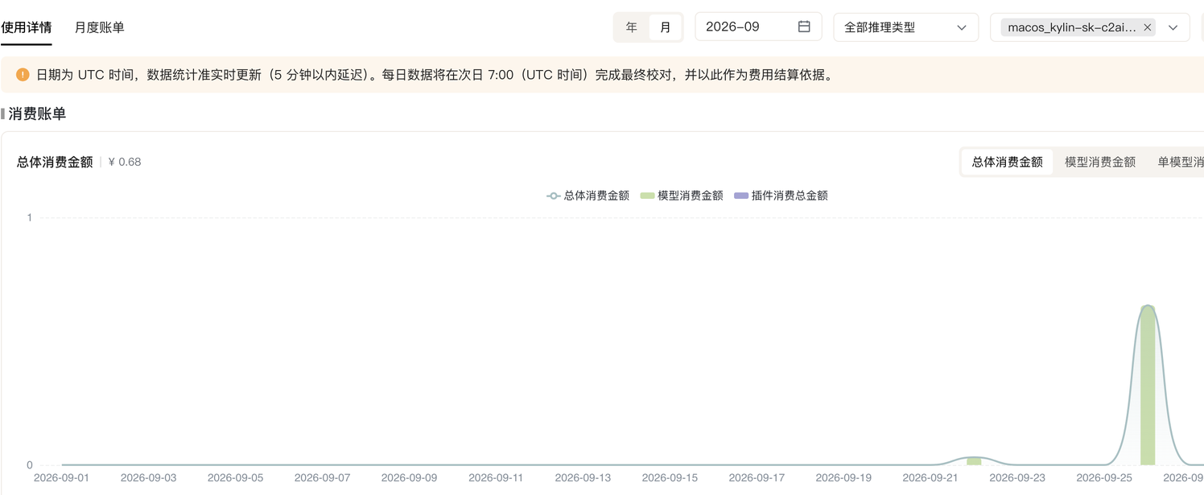Switch to the 月度账单 tab
1204x495 pixels.
point(100,27)
